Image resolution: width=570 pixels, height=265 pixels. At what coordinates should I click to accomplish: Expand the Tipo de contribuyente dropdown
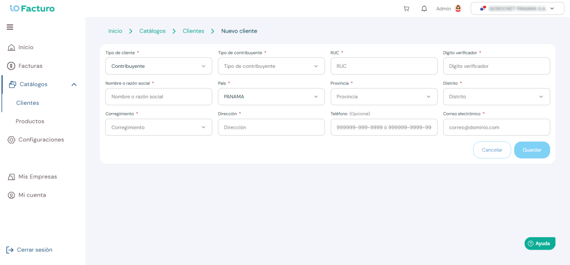point(271,66)
